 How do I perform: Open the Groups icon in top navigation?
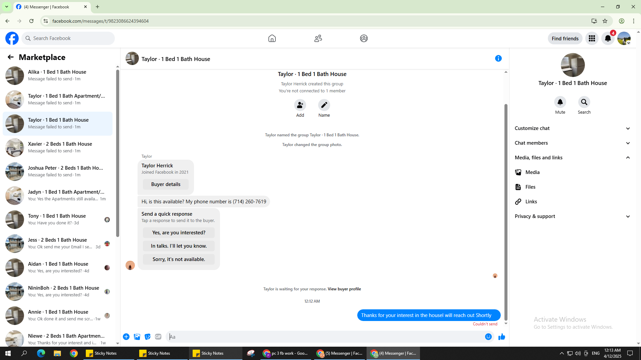pyautogui.click(x=364, y=38)
